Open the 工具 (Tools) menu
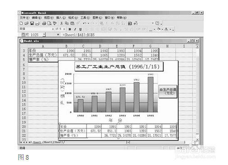 85,17
